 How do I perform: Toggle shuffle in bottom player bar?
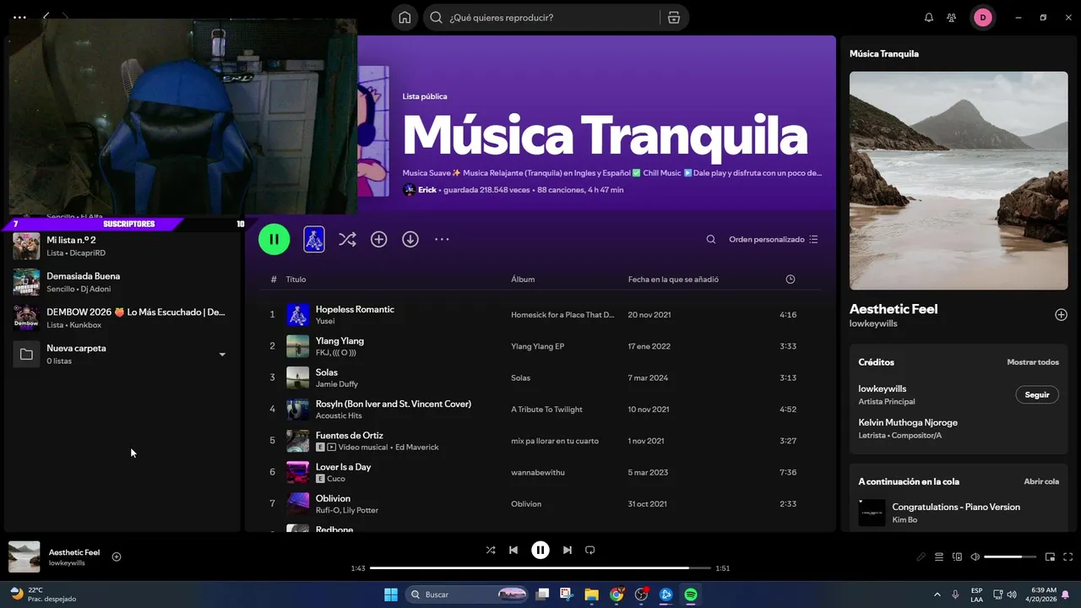[491, 550]
